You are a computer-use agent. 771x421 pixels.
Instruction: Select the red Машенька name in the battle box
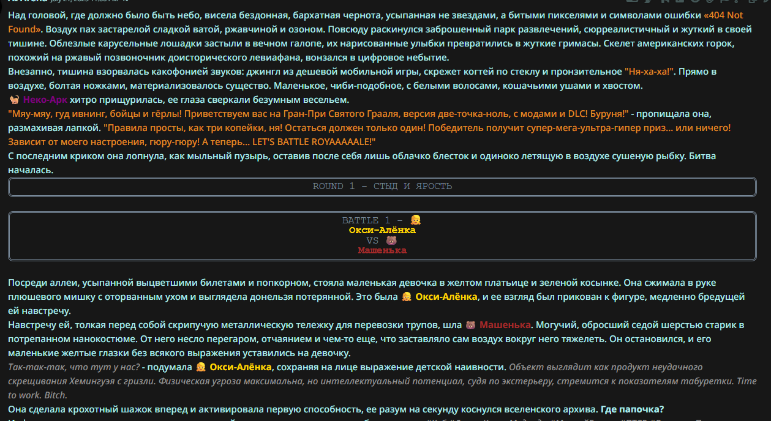pyautogui.click(x=382, y=250)
